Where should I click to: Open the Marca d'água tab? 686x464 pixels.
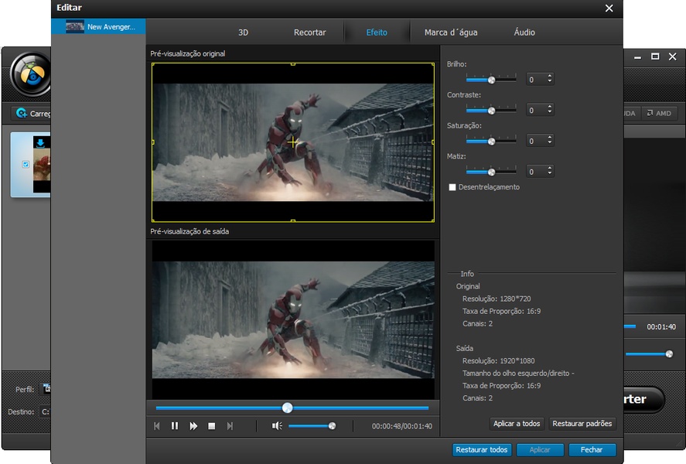click(451, 32)
